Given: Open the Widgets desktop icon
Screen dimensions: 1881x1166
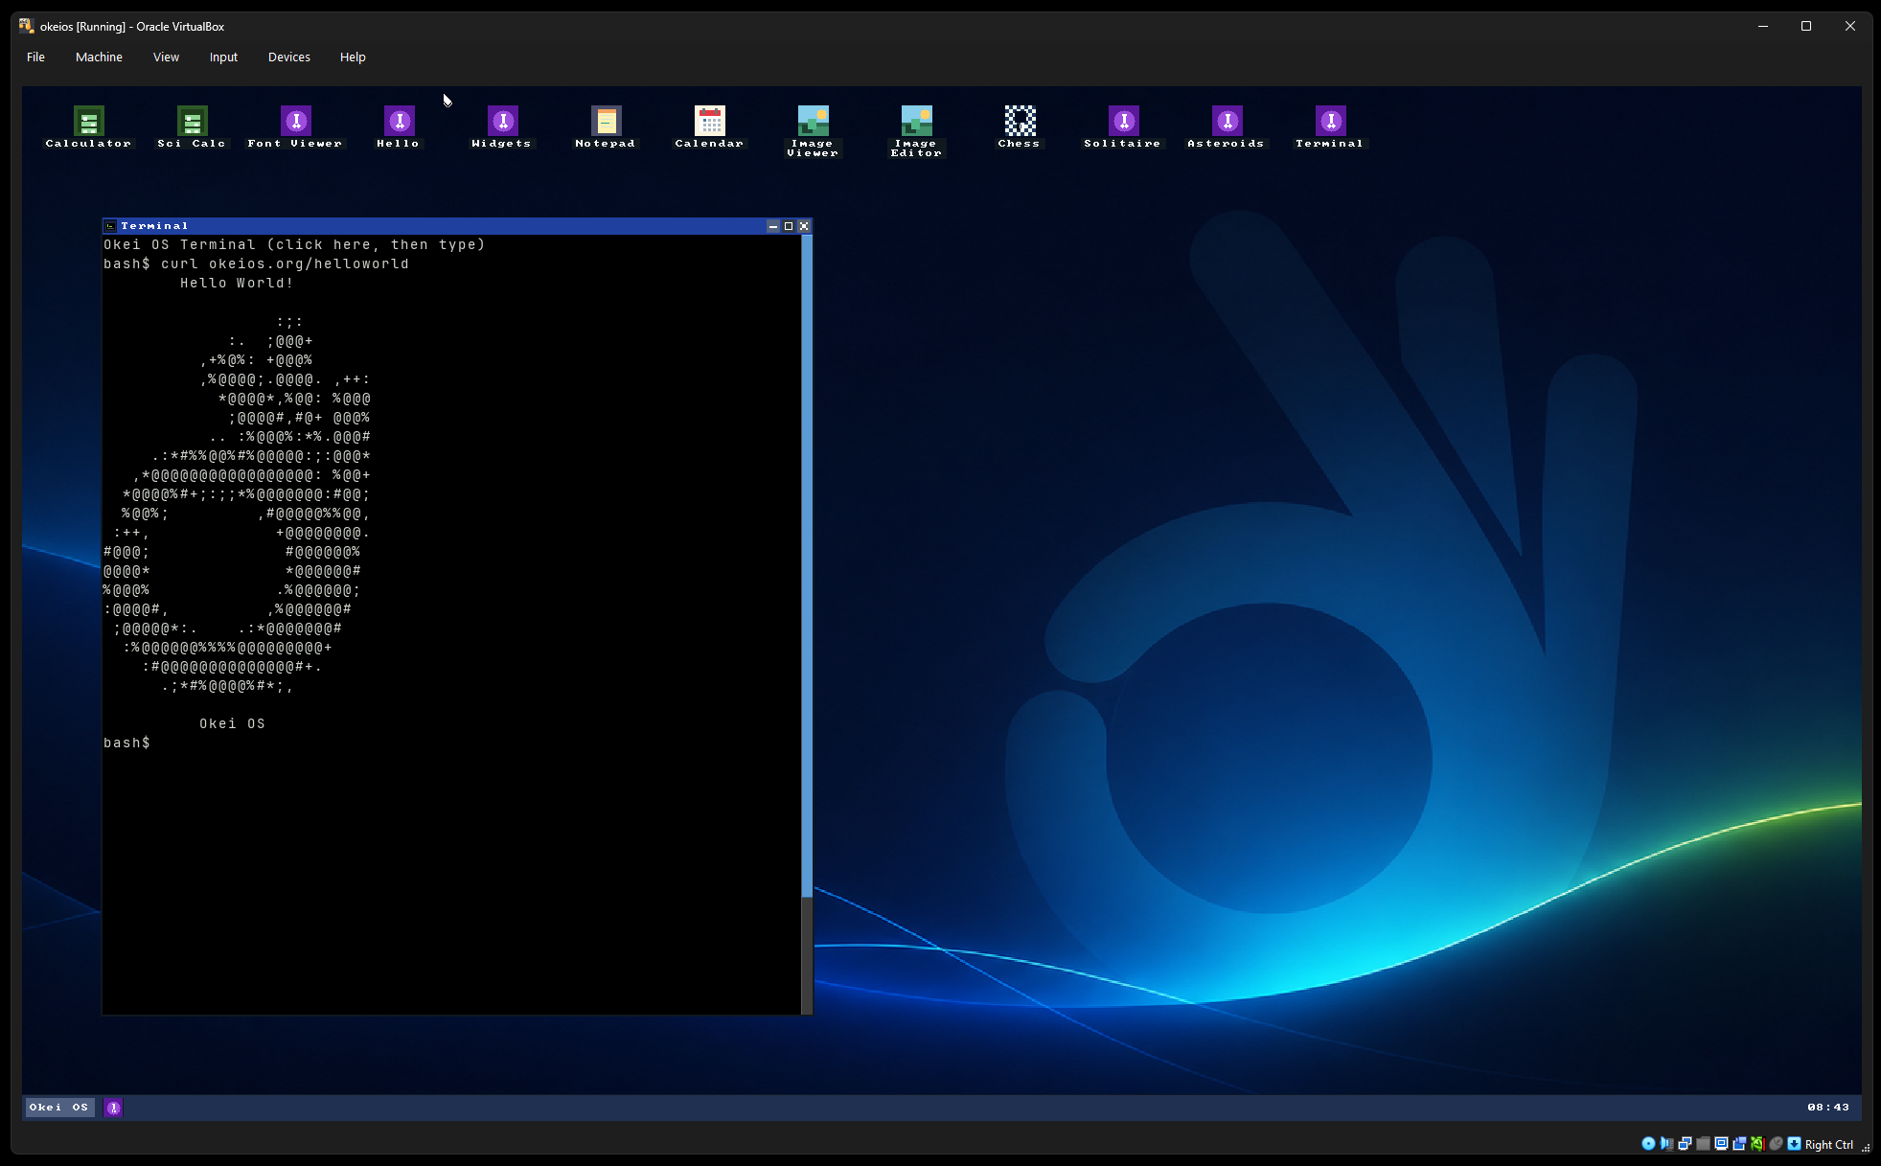Looking at the screenshot, I should 502,126.
